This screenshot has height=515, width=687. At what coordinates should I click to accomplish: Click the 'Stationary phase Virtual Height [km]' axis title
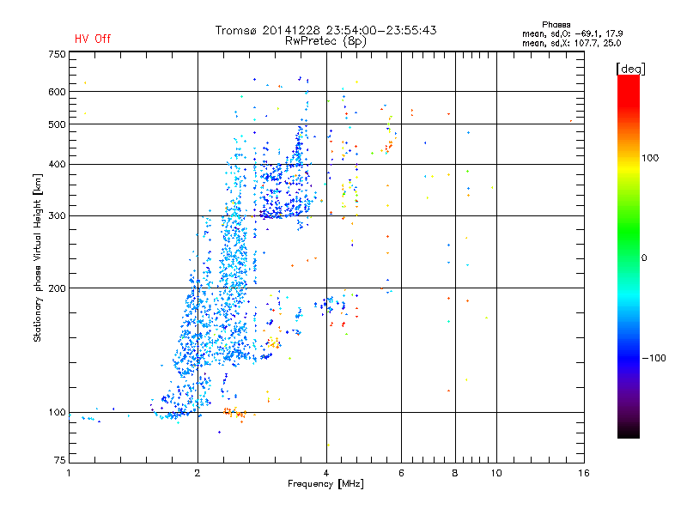click(x=38, y=258)
